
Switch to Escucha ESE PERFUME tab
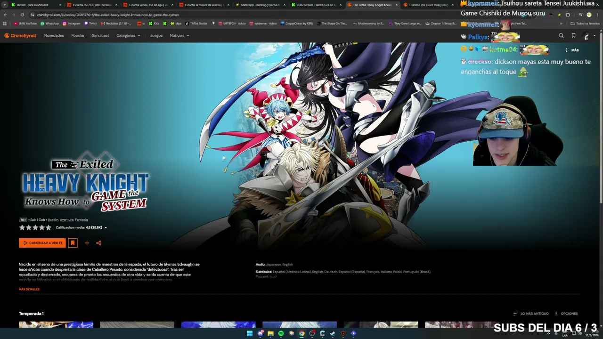click(92, 5)
